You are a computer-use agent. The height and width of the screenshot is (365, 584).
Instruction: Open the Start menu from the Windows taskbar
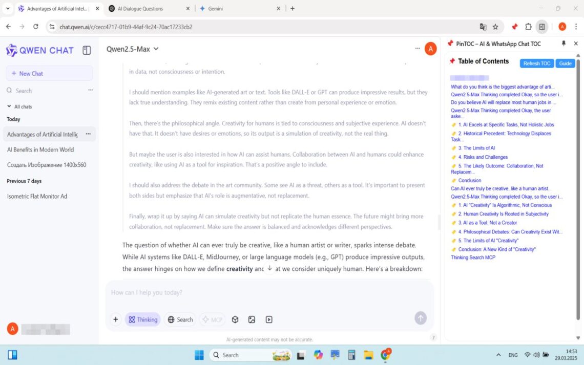[x=198, y=355]
